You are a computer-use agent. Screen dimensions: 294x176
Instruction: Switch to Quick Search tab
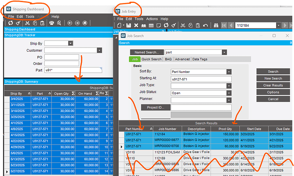151,59
